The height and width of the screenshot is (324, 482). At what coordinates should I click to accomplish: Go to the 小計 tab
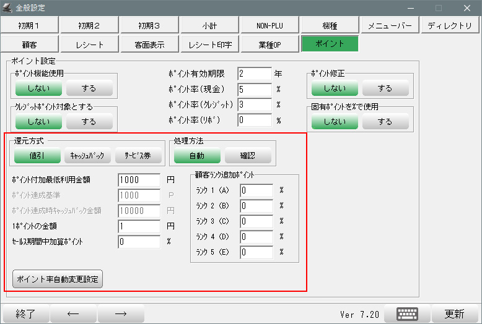[209, 25]
